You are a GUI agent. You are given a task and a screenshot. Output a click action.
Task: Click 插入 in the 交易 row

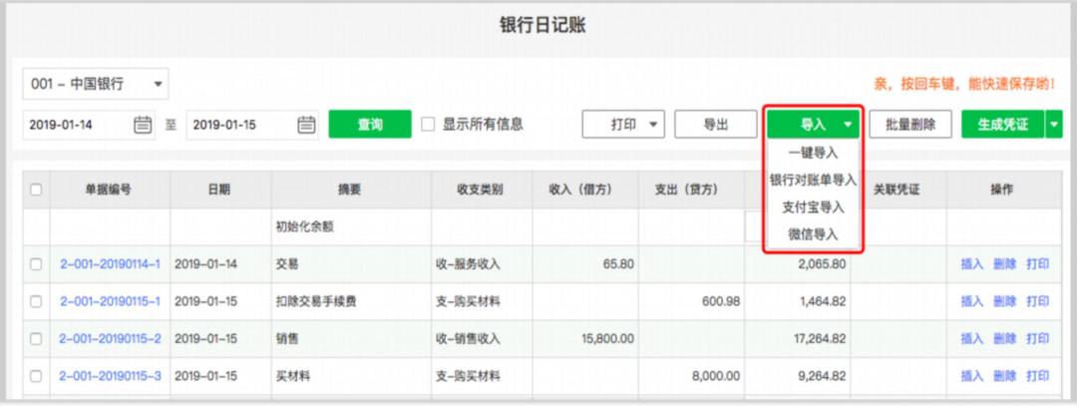tap(972, 263)
